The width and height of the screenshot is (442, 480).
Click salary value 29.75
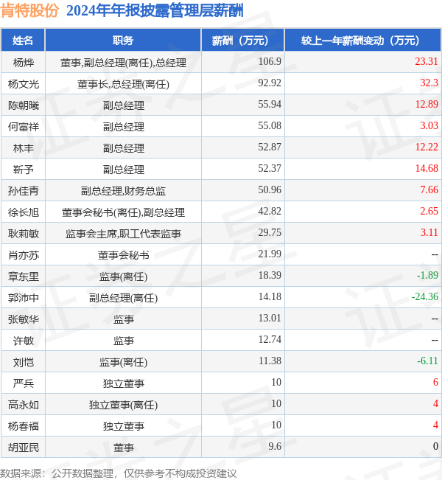pos(270,233)
